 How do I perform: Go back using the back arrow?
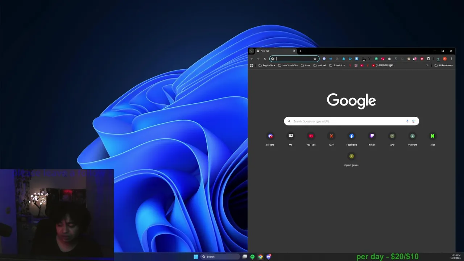(252, 59)
